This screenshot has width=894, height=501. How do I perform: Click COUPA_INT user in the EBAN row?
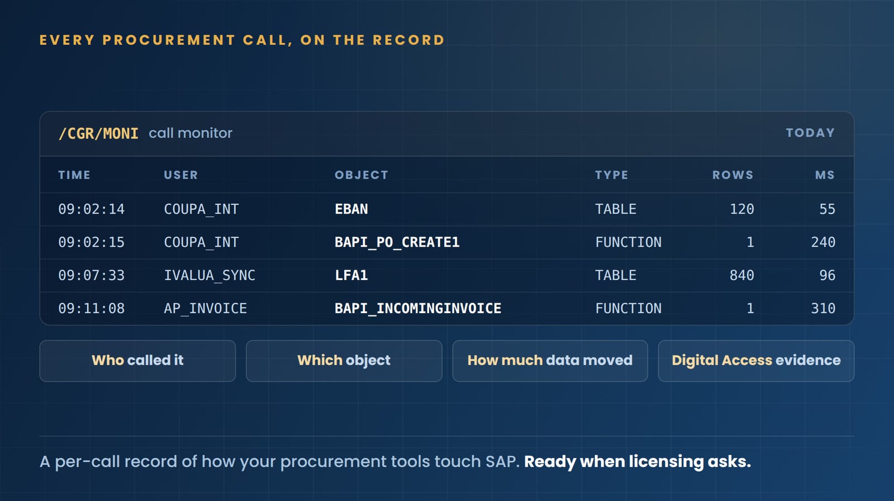click(x=201, y=209)
